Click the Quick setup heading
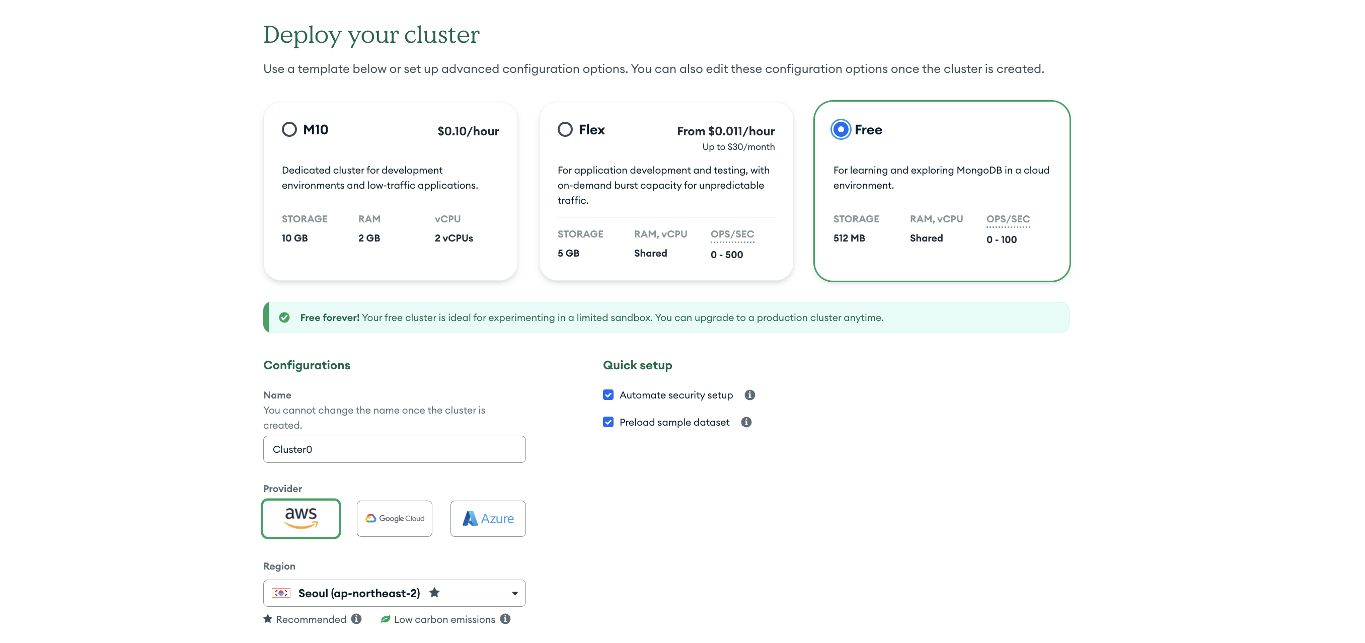The width and height of the screenshot is (1365, 643). (x=638, y=365)
